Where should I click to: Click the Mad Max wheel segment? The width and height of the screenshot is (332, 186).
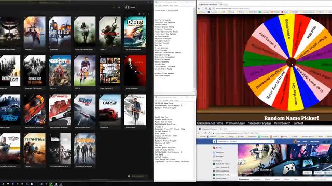[312, 32]
